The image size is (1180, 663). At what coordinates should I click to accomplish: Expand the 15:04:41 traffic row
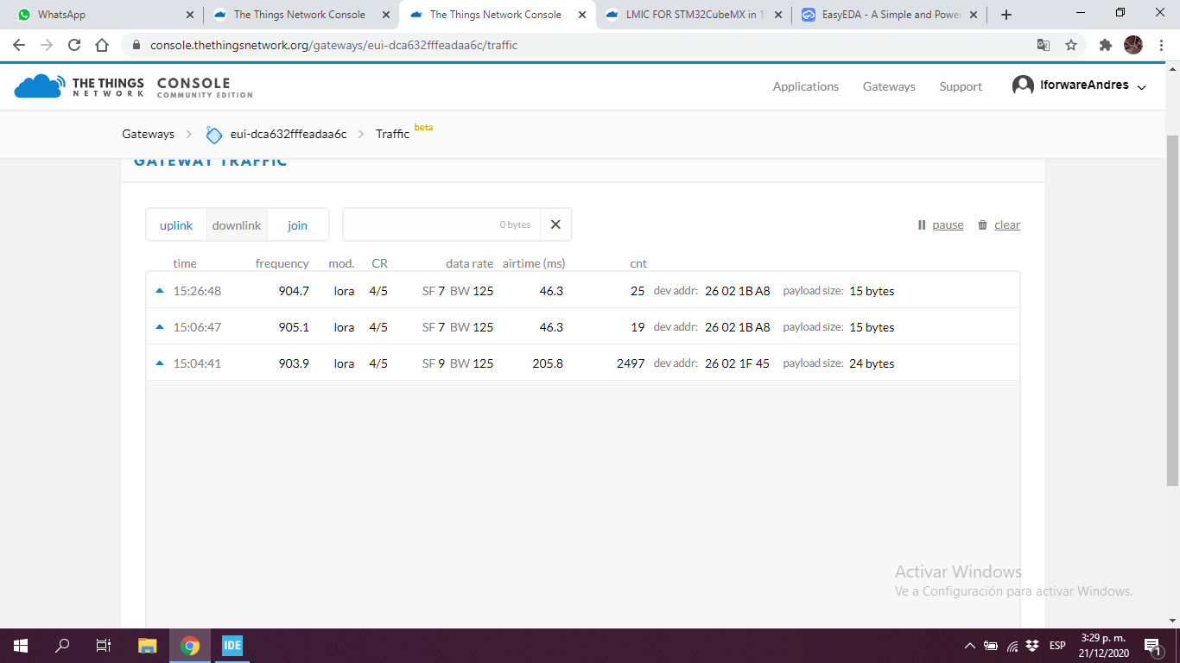point(583,363)
